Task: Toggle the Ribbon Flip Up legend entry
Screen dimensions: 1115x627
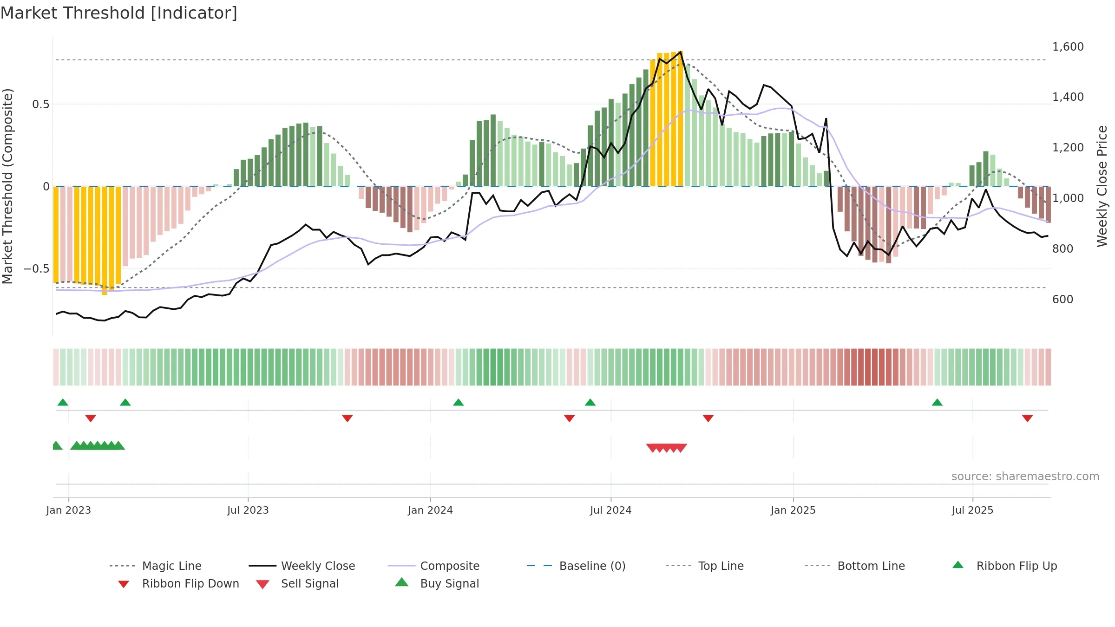Action: click(1004, 566)
